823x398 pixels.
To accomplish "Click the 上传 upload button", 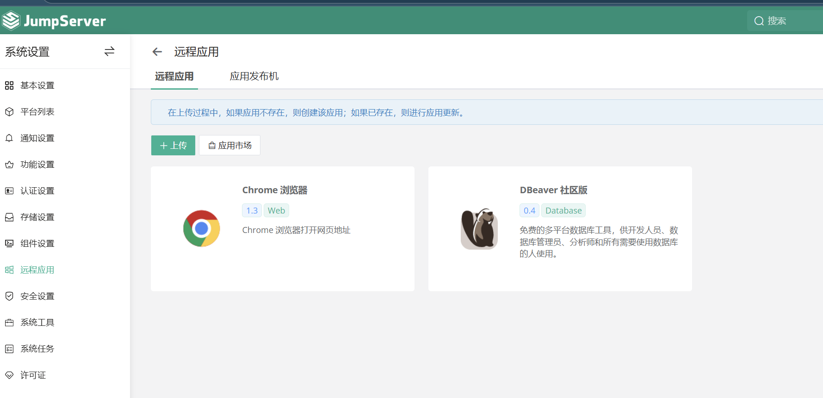I will [x=173, y=146].
